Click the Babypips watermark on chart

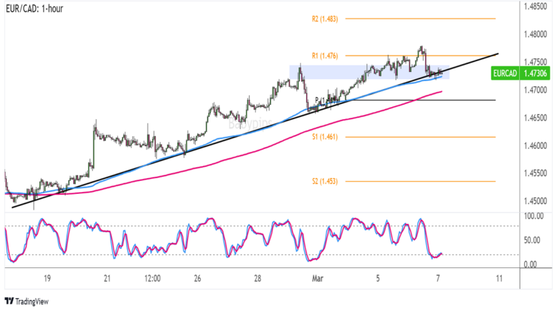click(x=250, y=124)
